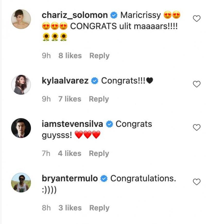
Task: Like kylaalvarez's Congrats comment
Action: pos(197,84)
